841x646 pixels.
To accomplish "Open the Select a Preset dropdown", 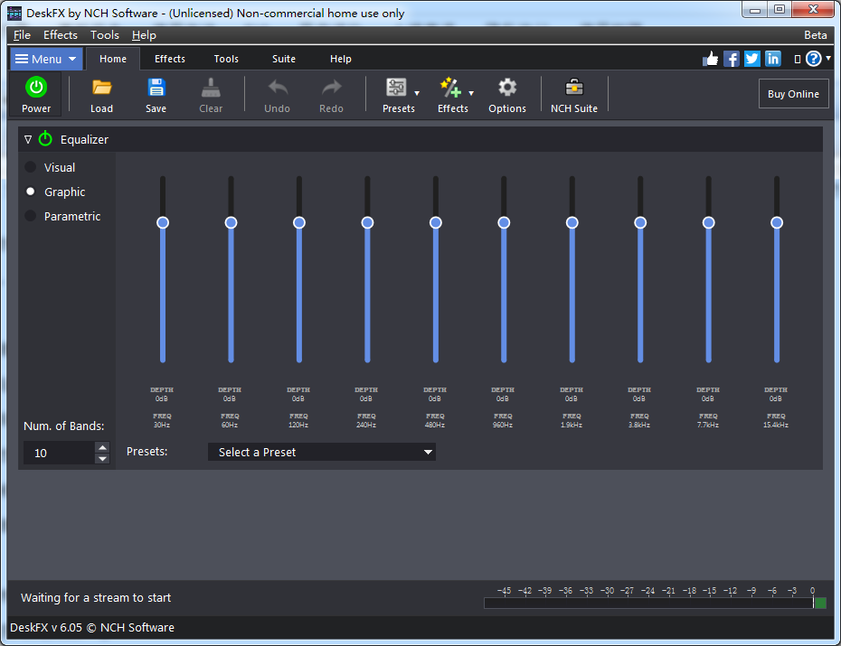I will (322, 452).
